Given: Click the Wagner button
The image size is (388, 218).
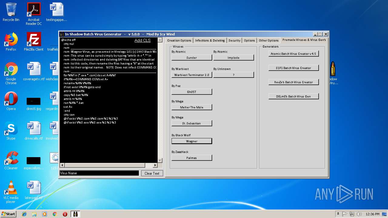Looking at the screenshot, I should pos(192,141).
